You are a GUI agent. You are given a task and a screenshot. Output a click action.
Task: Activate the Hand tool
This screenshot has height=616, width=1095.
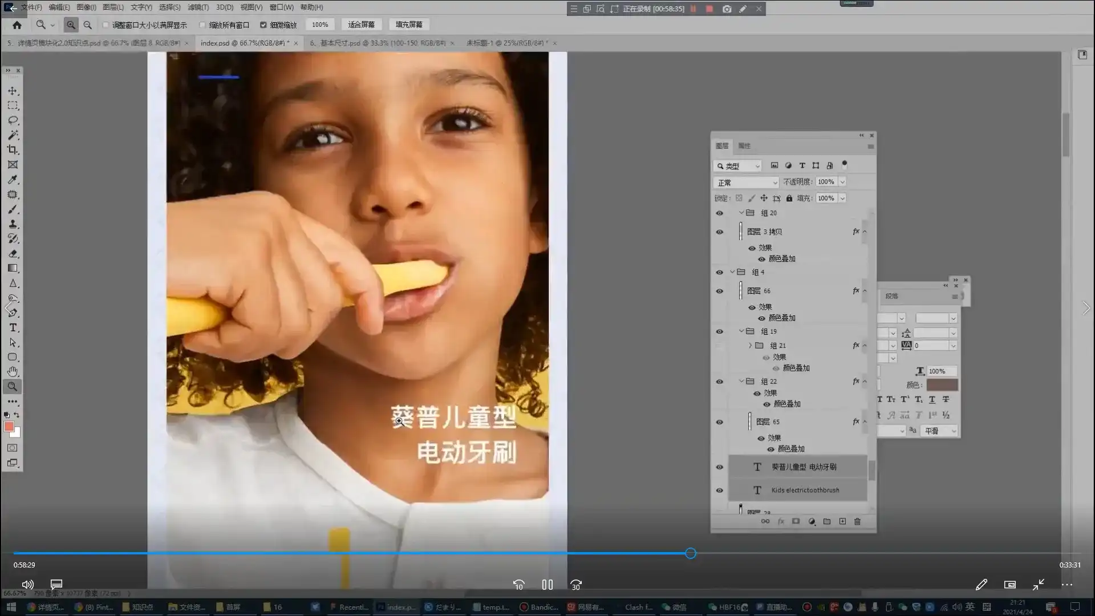click(x=12, y=371)
